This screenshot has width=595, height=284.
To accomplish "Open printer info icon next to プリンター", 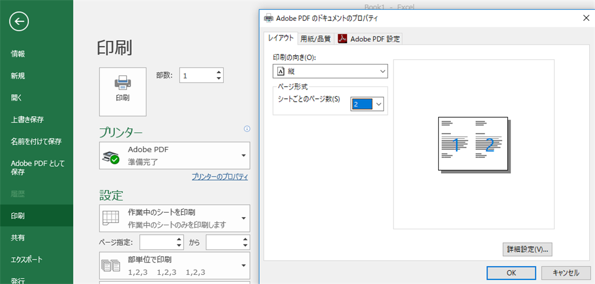I will coord(247,129).
